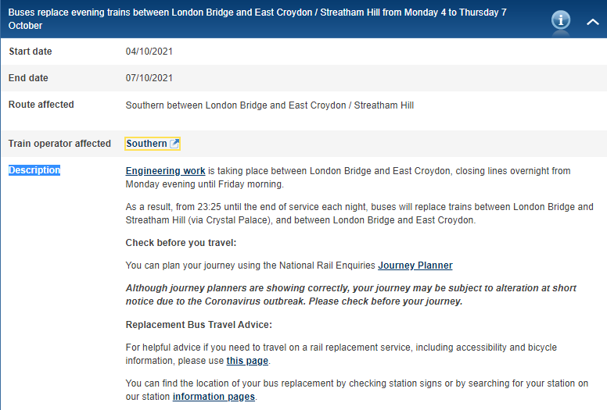
Task: Click the information icon in the header
Action: (x=561, y=20)
